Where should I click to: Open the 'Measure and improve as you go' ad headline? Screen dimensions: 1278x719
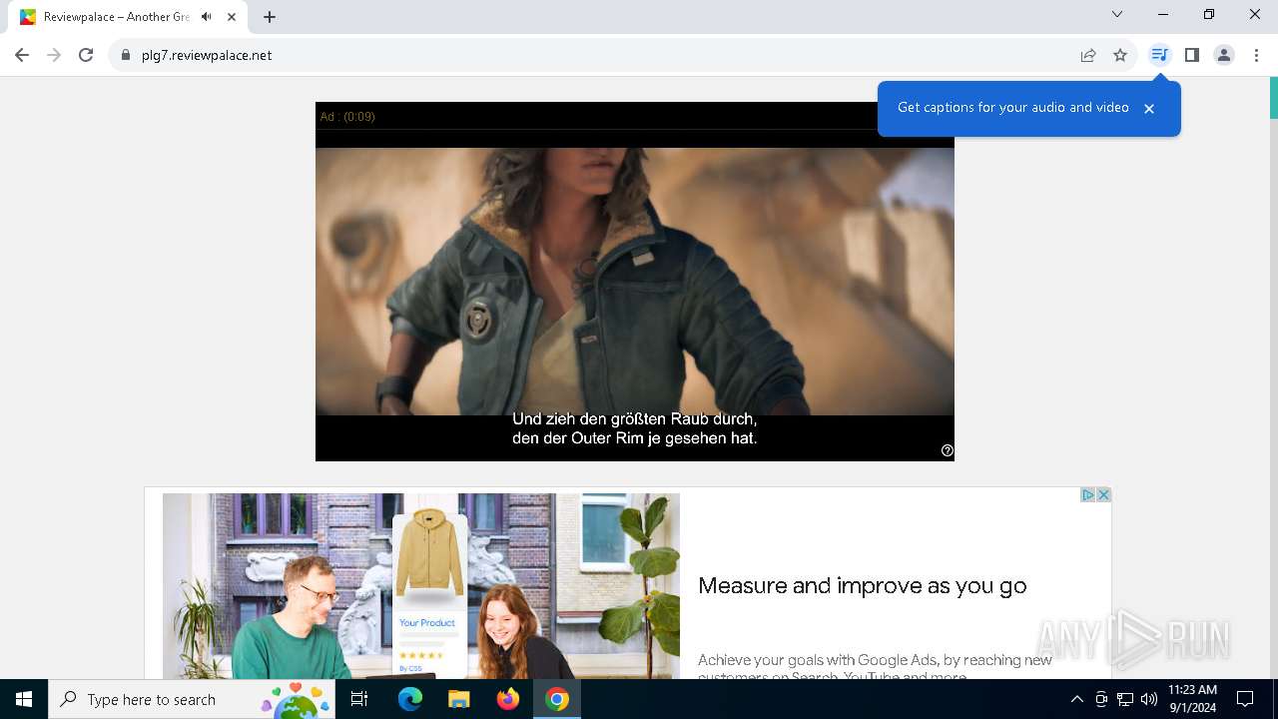point(863,586)
